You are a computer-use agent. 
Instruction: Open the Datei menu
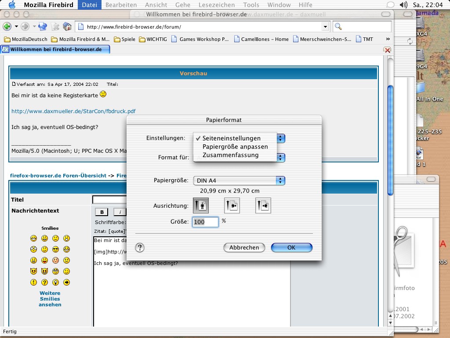click(90, 4)
